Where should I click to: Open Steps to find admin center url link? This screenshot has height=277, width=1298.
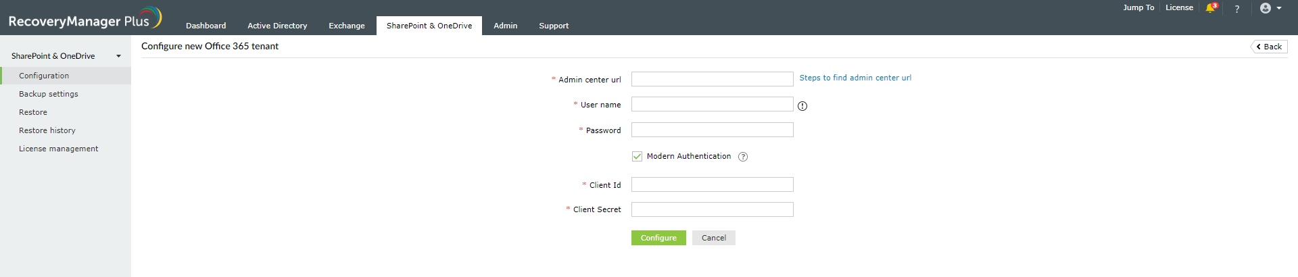coord(855,78)
